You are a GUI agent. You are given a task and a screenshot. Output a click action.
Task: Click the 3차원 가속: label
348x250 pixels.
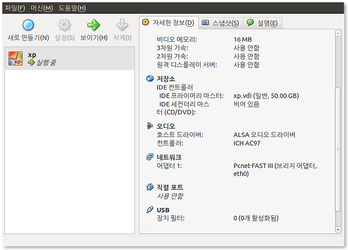(173, 48)
